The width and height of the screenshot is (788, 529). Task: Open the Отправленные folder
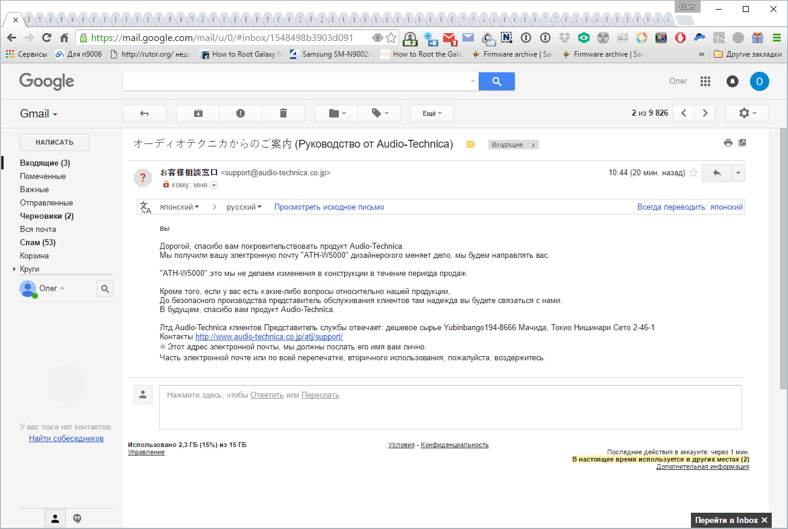[46, 202]
